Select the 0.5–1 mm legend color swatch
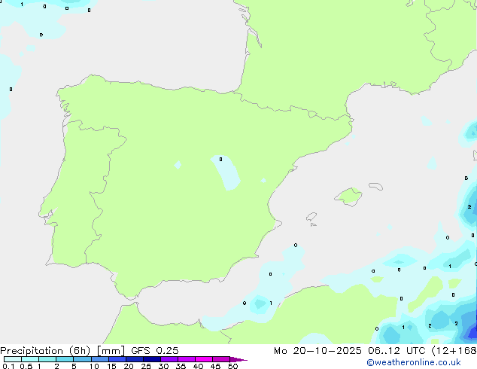This screenshot has width=477, height=369. pyautogui.click(x=30, y=359)
